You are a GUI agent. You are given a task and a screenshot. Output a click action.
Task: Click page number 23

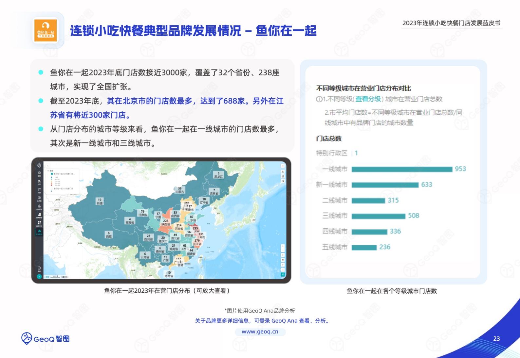pos(496,339)
